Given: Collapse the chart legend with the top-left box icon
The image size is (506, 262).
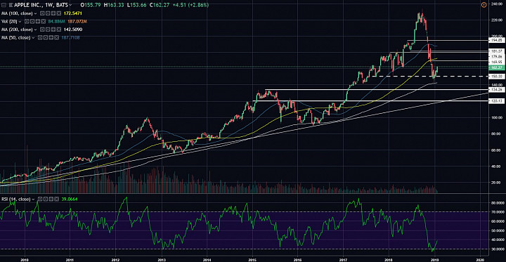Looking at the screenshot, I should pos(4,5).
